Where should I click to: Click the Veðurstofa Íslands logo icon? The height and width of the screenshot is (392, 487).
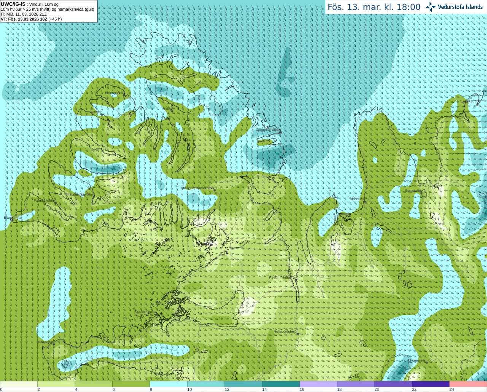[431, 7]
